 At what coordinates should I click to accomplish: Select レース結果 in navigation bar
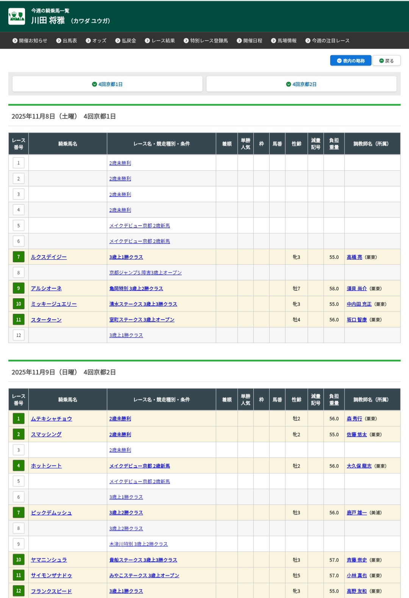(x=160, y=41)
